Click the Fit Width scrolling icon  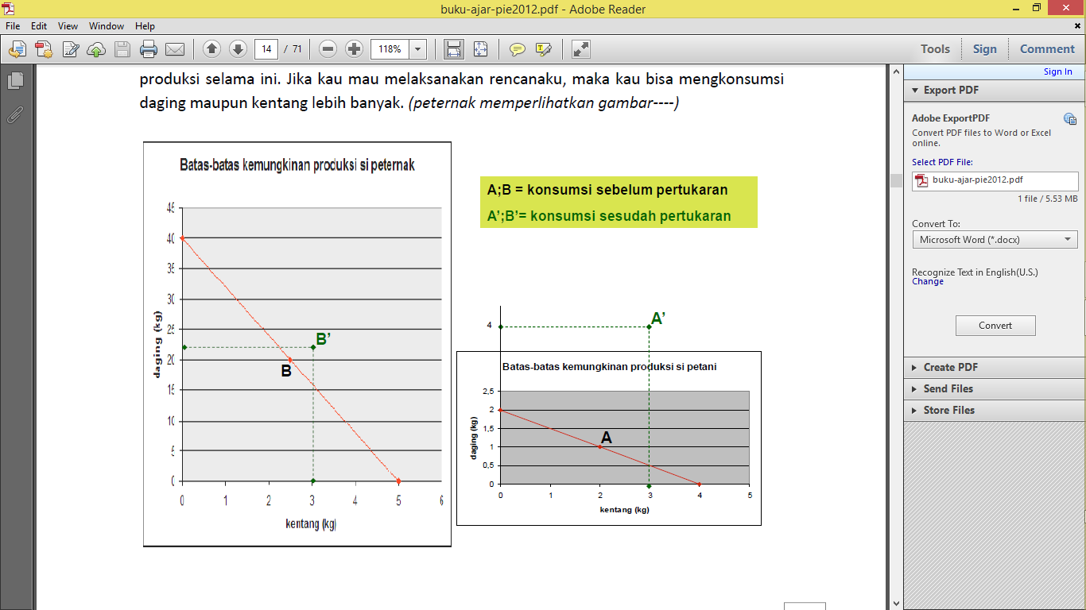click(454, 49)
